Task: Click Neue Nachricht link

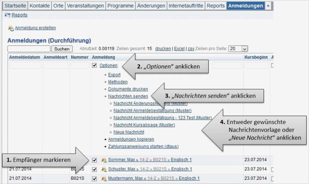Action: (129, 132)
